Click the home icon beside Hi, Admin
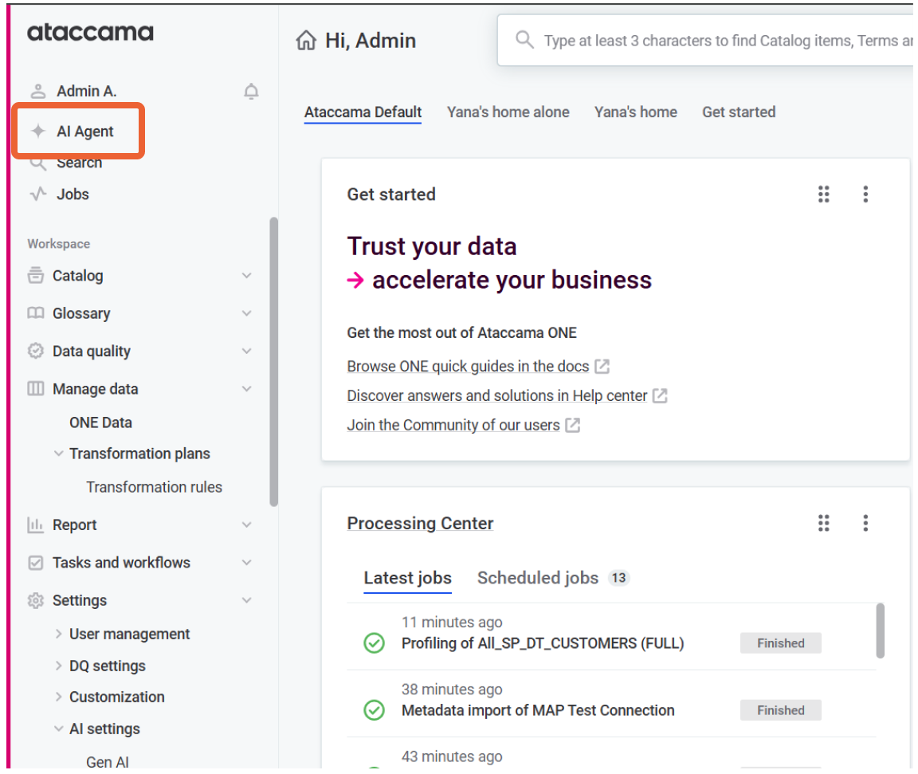 pyautogui.click(x=306, y=41)
